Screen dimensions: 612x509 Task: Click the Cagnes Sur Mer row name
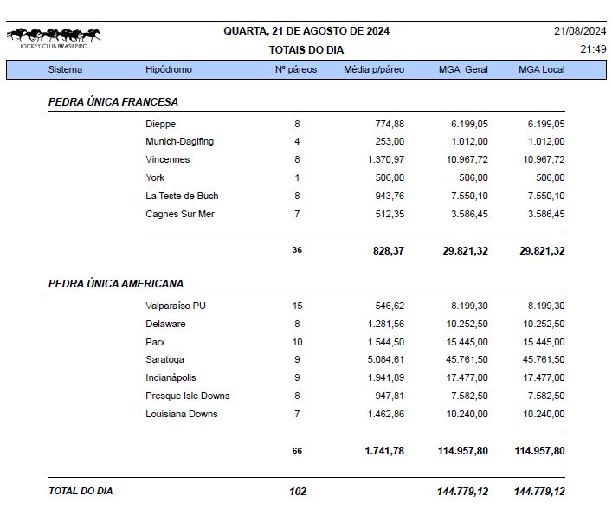point(180,214)
